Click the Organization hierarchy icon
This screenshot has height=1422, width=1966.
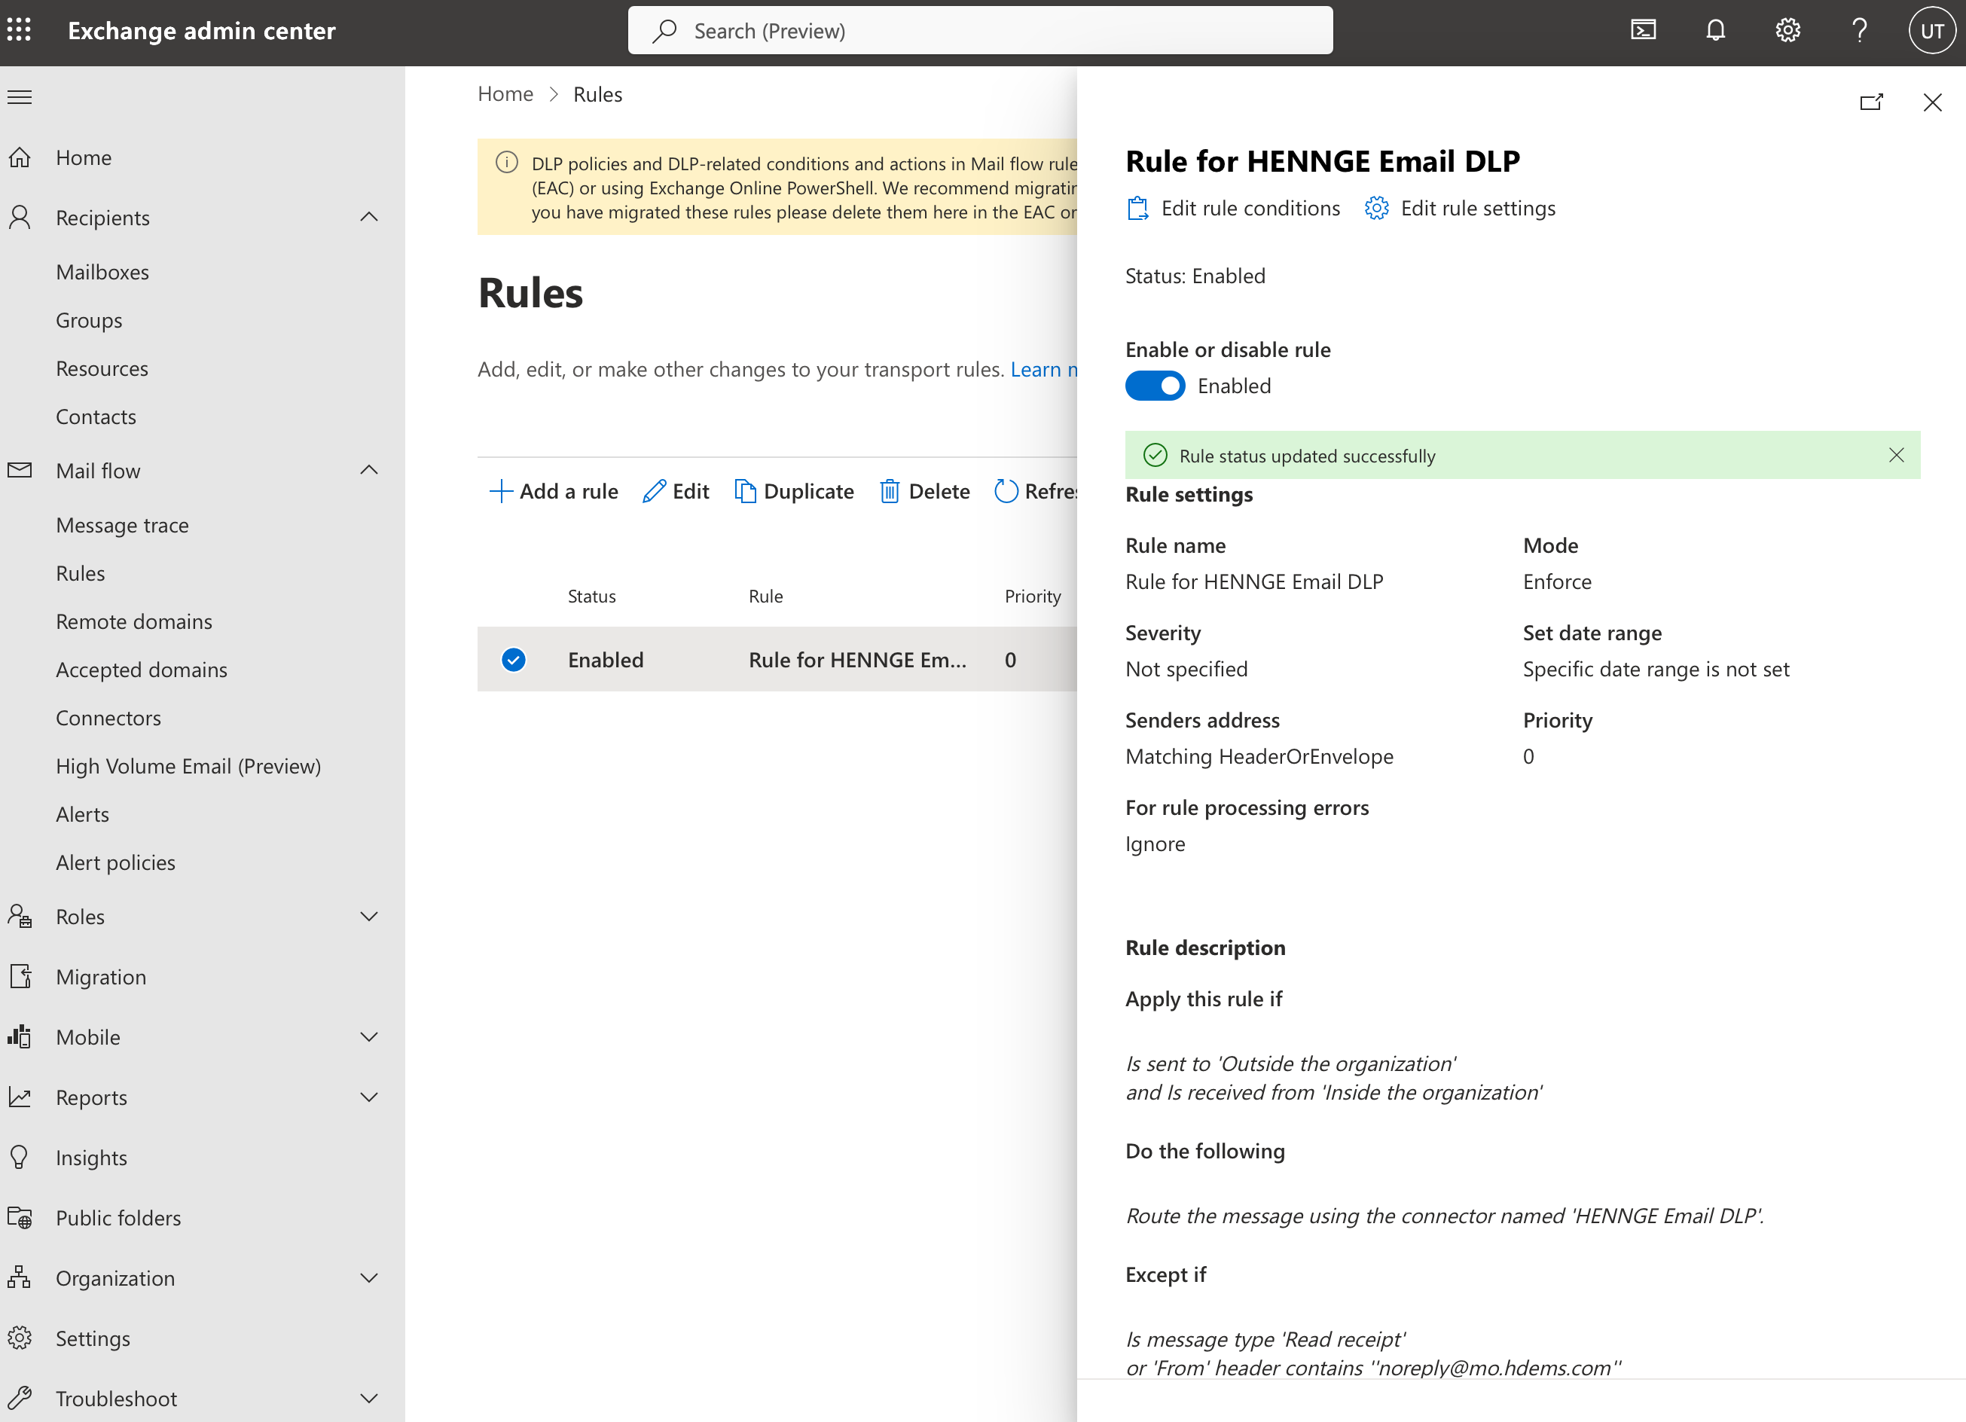pyautogui.click(x=19, y=1277)
